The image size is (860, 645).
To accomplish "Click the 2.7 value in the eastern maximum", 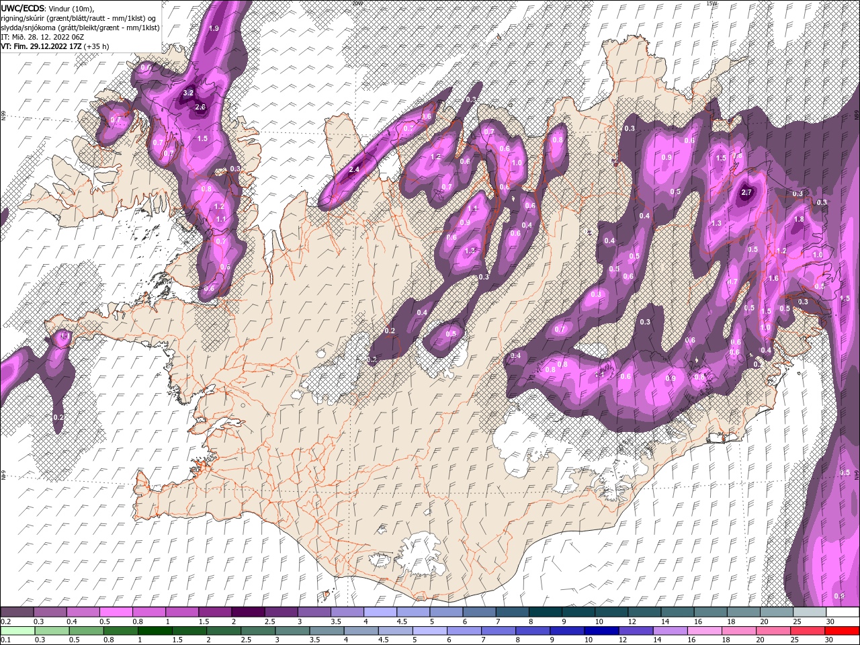I will click(x=746, y=193).
